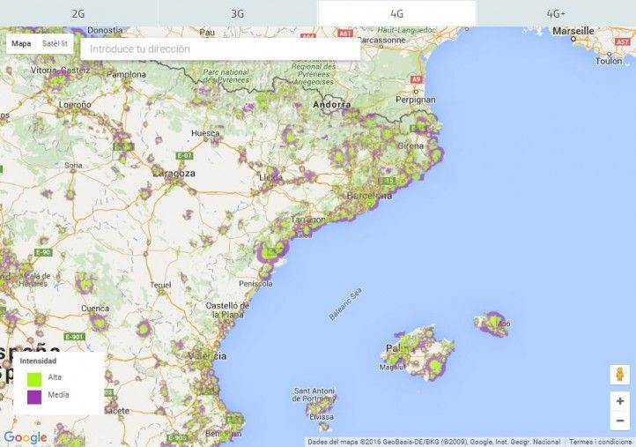Click the Parc national des Pyrénées label

pyautogui.click(x=226, y=76)
